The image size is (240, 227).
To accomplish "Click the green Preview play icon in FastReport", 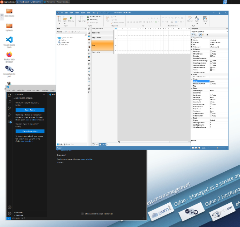I will click(x=71, y=18).
